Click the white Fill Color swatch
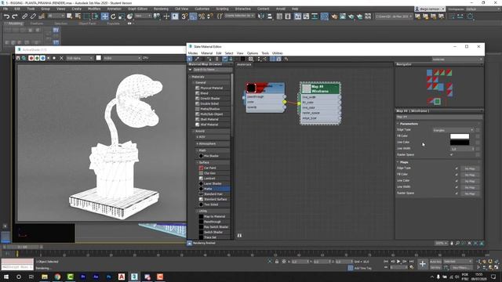The width and height of the screenshot is (502, 282). [x=460, y=136]
